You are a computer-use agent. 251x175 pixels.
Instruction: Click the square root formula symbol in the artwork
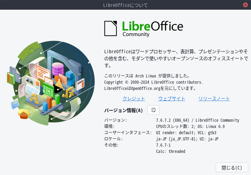coord(69,93)
